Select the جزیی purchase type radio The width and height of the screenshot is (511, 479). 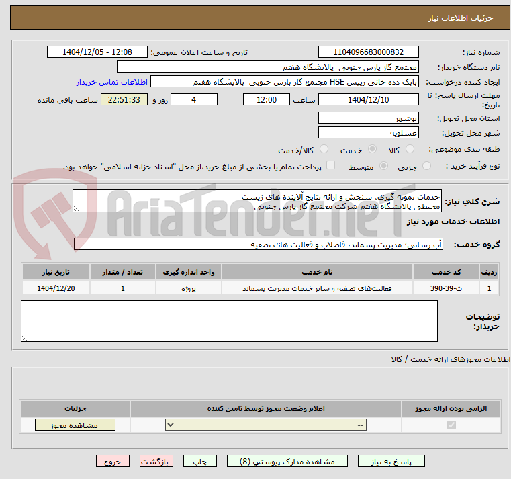[426, 166]
